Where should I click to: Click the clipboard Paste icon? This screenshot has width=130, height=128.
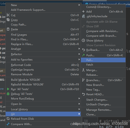coord(8,29)
